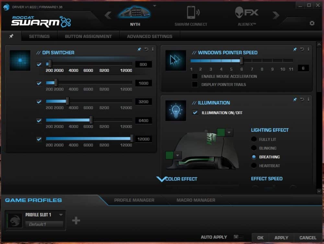The image size is (324, 244).
Task: Click the profile slot 1 Roccat thumbnail
Action: (15, 220)
